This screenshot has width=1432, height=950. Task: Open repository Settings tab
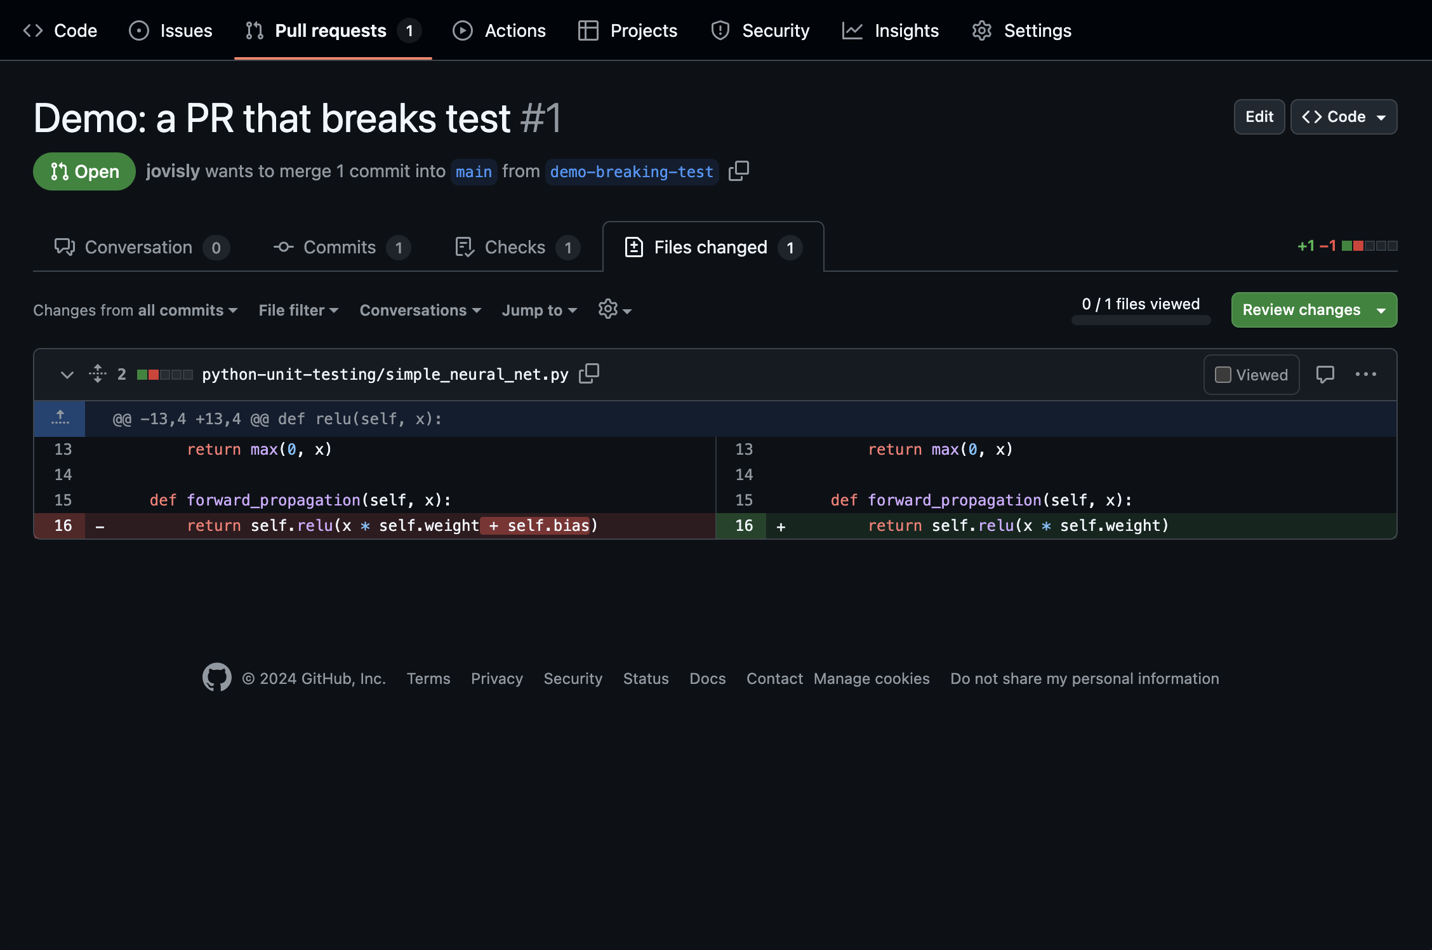(x=1022, y=30)
